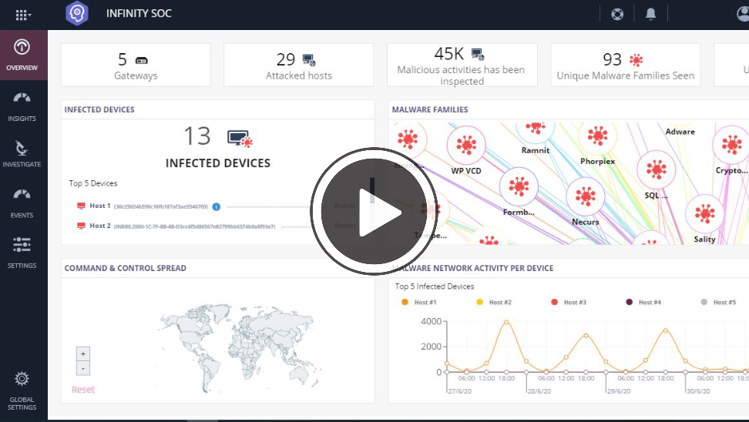The height and width of the screenshot is (422, 749).
Task: Select the Sality malware node
Action: point(704,214)
